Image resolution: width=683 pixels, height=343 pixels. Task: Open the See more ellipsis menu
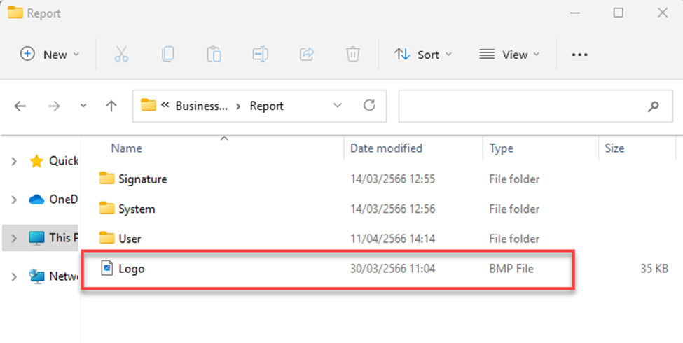(579, 55)
